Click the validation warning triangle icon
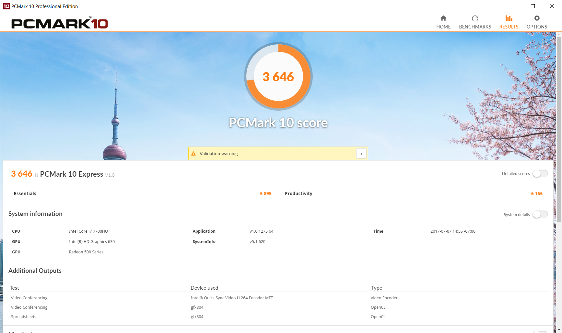562x333 pixels. point(193,154)
